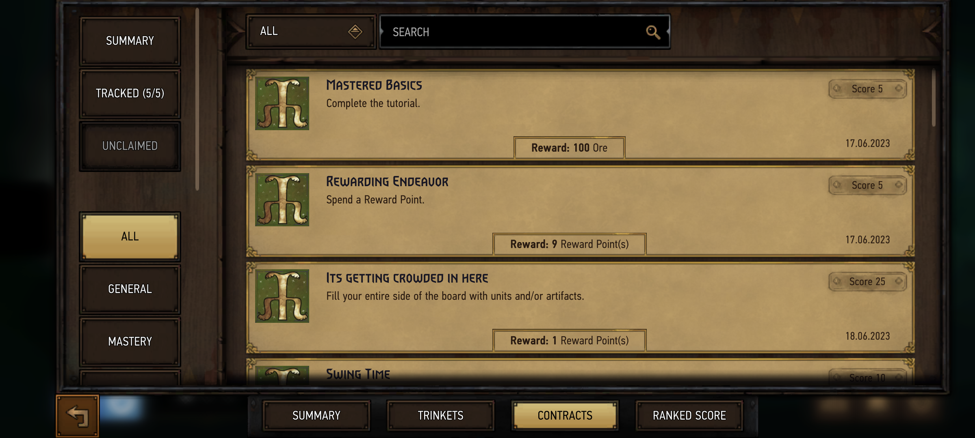Select the GENERAL category filter
The width and height of the screenshot is (975, 438).
point(130,289)
